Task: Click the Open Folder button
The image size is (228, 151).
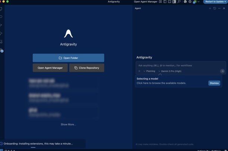Action: pos(68,58)
